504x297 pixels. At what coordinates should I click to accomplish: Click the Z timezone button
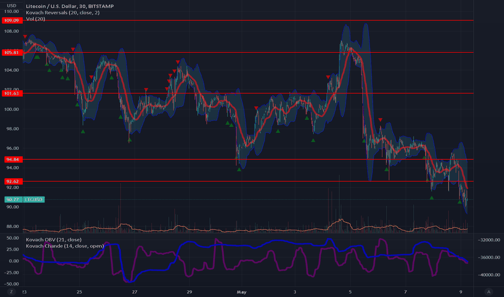tap(11, 292)
